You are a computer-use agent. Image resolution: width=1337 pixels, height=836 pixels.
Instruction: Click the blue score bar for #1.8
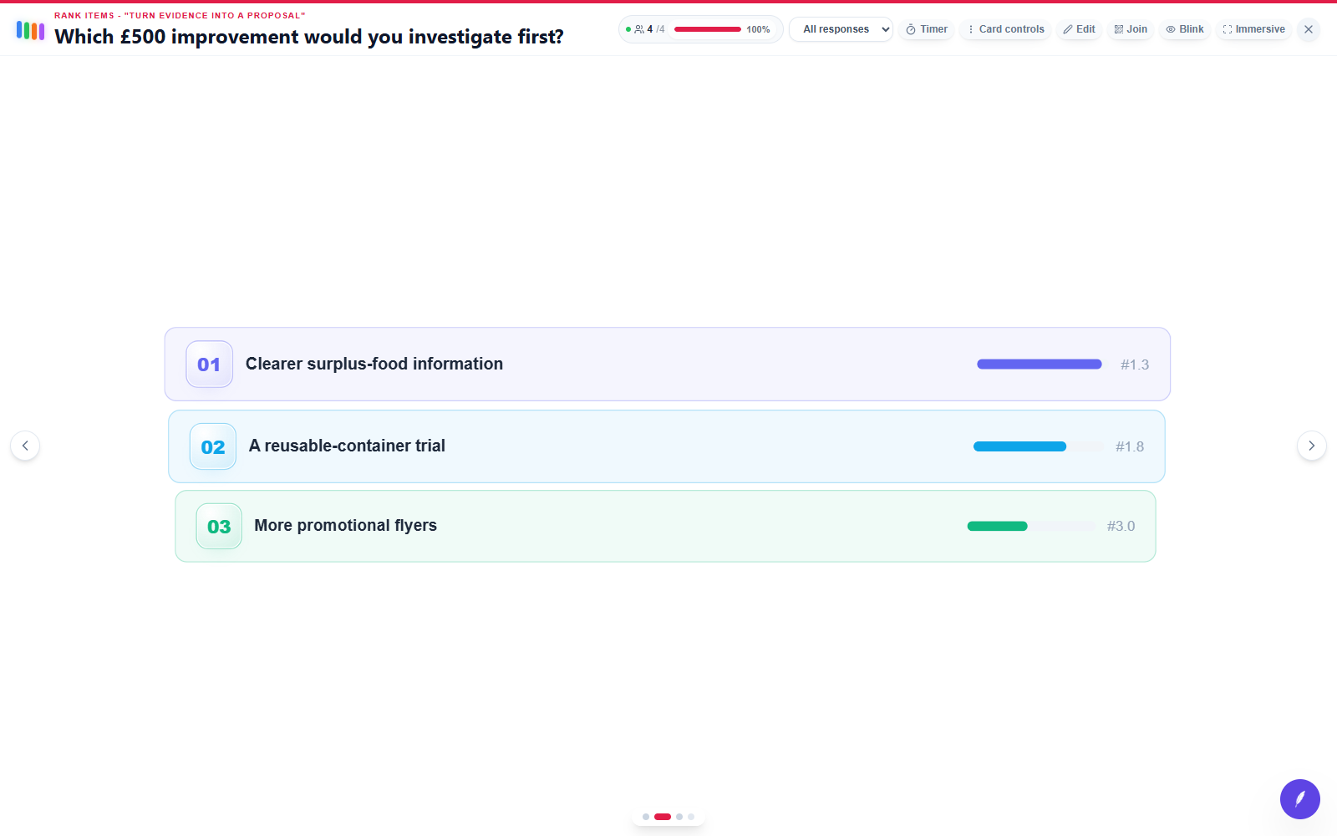point(1019,446)
